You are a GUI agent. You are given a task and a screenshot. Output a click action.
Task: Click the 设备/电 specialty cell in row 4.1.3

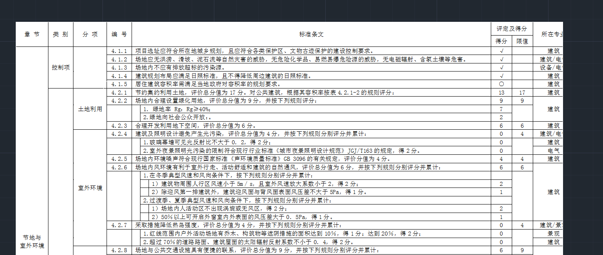548,67
